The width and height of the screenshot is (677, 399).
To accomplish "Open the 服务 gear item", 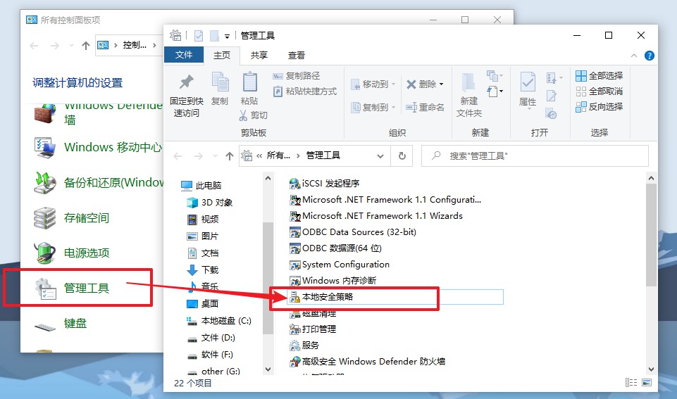I will (310, 346).
